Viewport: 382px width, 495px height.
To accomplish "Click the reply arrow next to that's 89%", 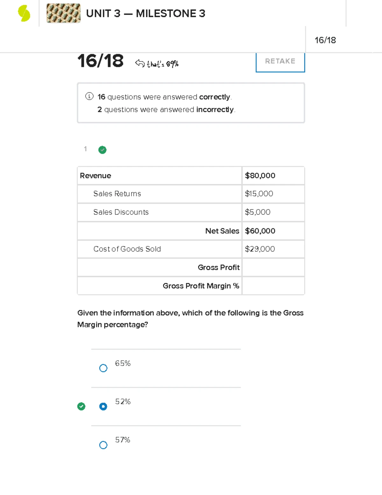I will pos(140,63).
